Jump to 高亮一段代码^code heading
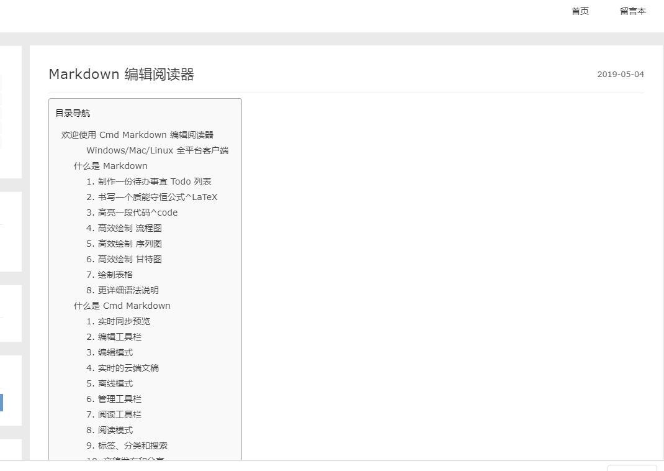This screenshot has width=664, height=471. pos(137,213)
